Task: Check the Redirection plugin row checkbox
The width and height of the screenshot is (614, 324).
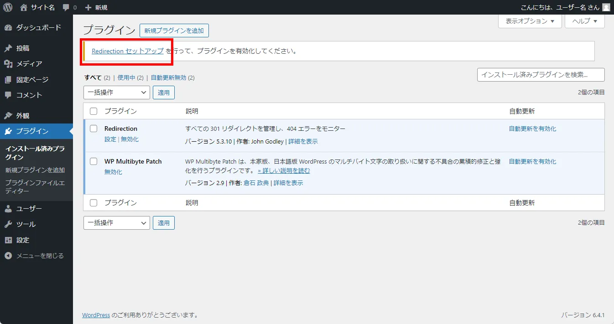Action: click(94, 129)
